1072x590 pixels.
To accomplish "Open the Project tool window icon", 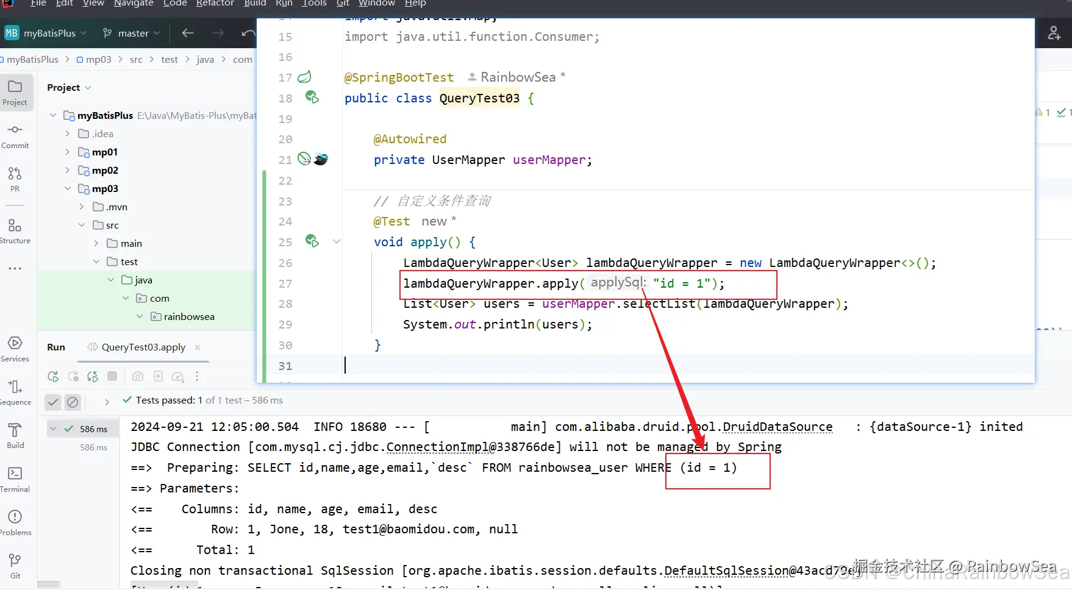I will (15, 92).
